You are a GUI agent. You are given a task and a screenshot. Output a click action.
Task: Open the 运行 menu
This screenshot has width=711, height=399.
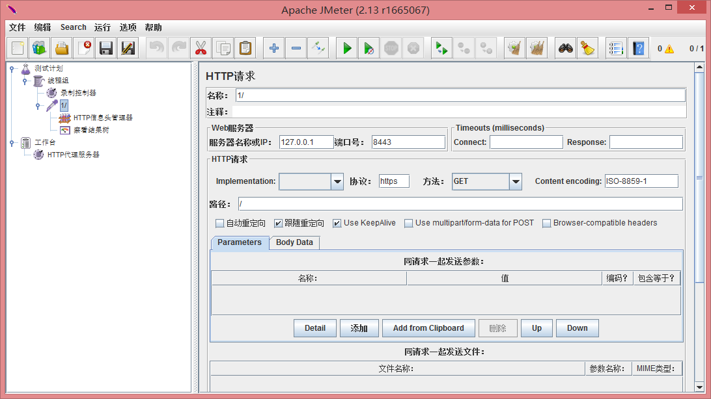point(102,27)
